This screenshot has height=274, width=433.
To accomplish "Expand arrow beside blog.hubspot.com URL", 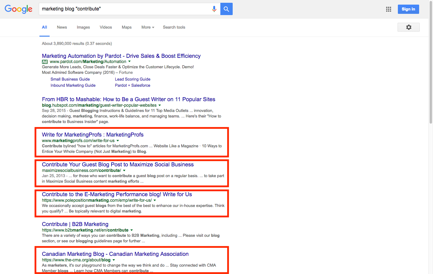I will coord(160,105).
